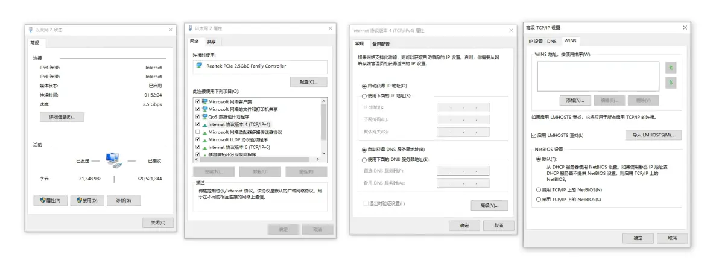Select 常规 tab in 以太网 2 状态 window

point(36,43)
